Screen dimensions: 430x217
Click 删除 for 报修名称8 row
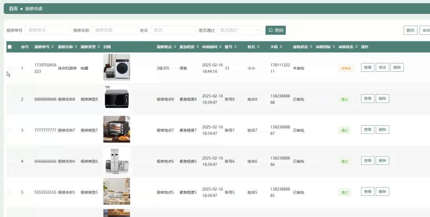pyautogui.click(x=382, y=99)
